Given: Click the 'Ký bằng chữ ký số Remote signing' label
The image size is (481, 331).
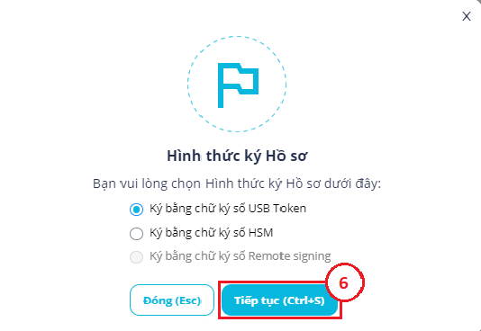Looking at the screenshot, I should pos(240,256).
